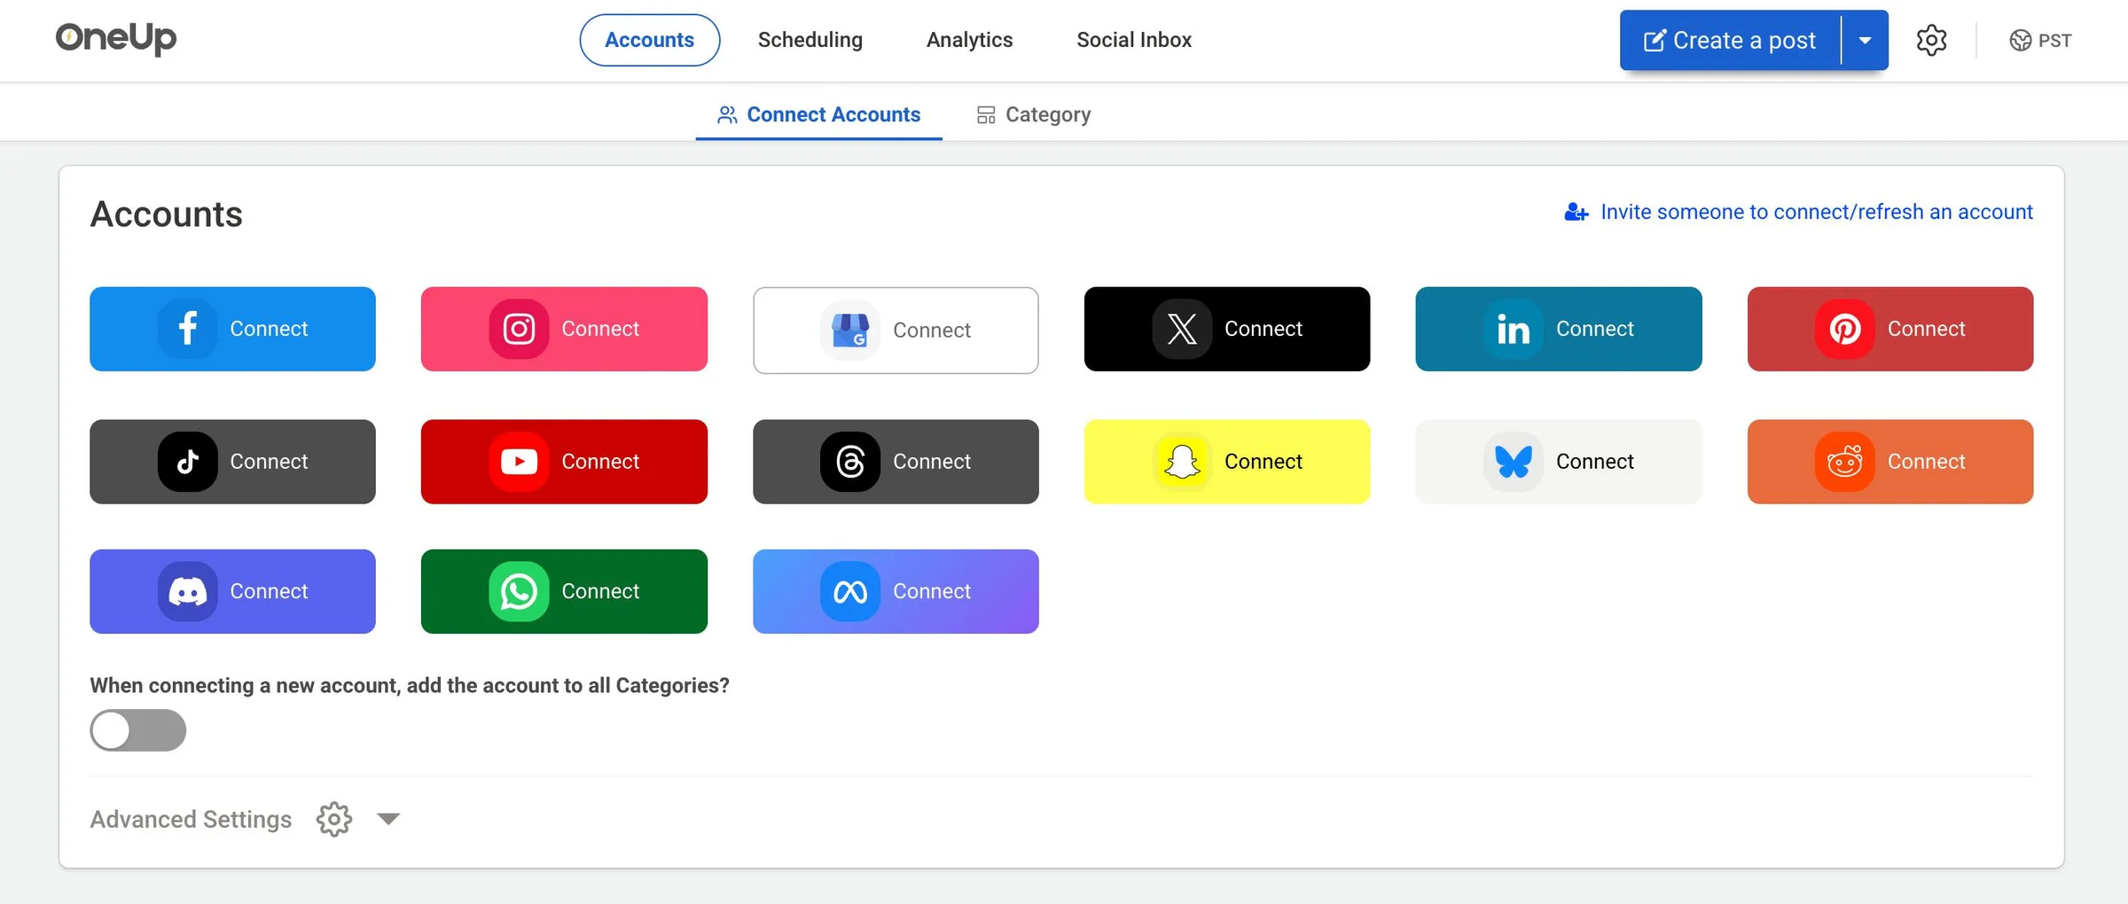Connect a Bluesky account
2128x904 pixels.
pyautogui.click(x=1559, y=462)
